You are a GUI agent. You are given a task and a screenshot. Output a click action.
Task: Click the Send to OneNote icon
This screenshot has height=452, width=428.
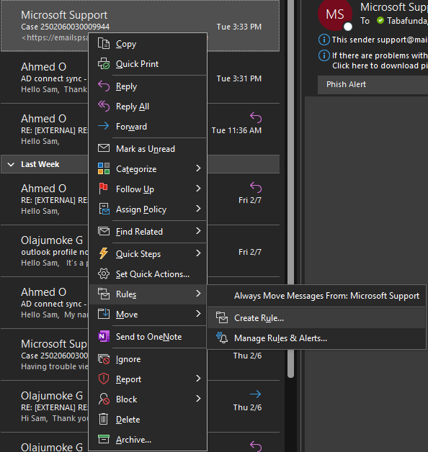click(x=104, y=336)
